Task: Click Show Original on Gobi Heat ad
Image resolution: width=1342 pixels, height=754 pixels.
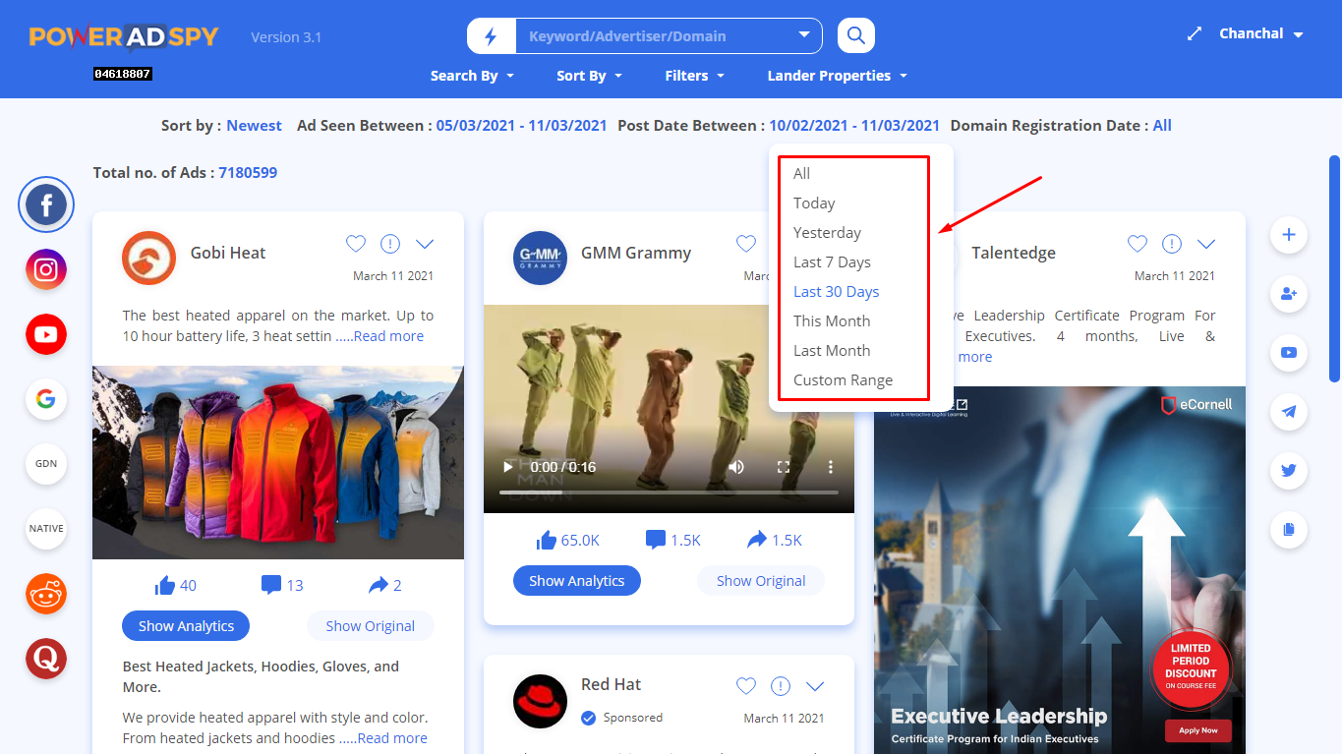Action: pos(371,626)
